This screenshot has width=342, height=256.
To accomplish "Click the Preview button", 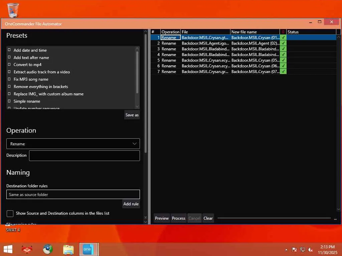I will (x=162, y=218).
